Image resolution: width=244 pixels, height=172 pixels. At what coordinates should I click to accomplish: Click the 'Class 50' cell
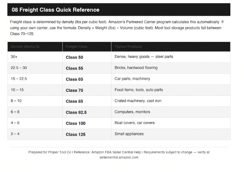tap(87, 57)
